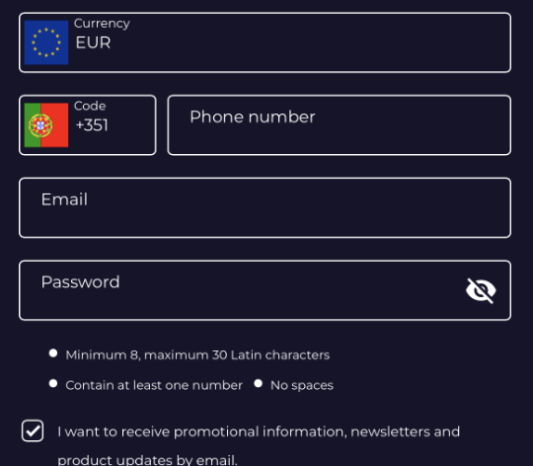Viewport: 533px width, 466px height.
Task: Uncheck the promotional information checkbox
Action: pyautogui.click(x=33, y=430)
